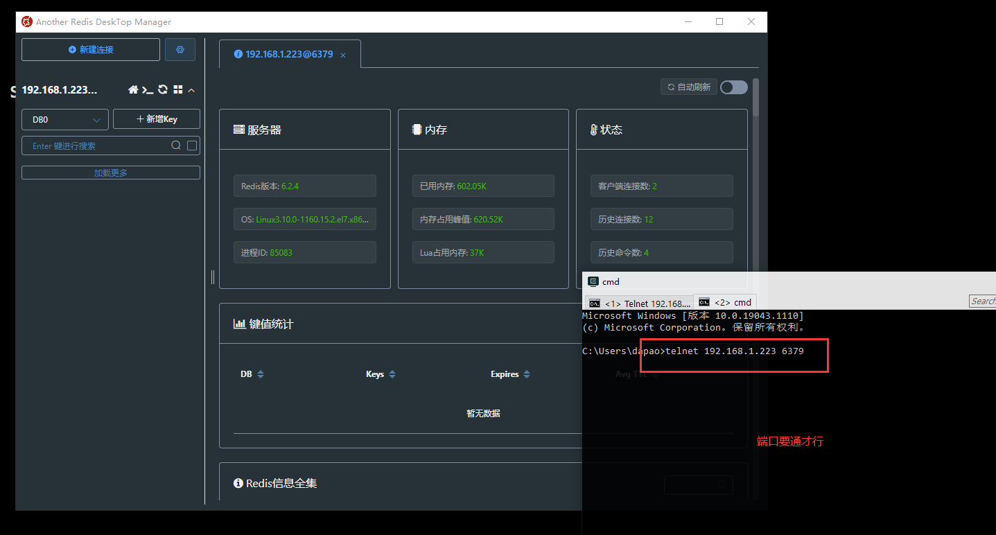Image resolution: width=996 pixels, height=535 pixels.
Task: Click the Another Redis DeskTop Manager logo icon
Action: point(27,21)
